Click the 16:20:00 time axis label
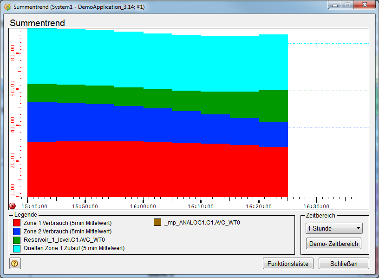Viewport: 379px width, 278px height. pyautogui.click(x=259, y=206)
